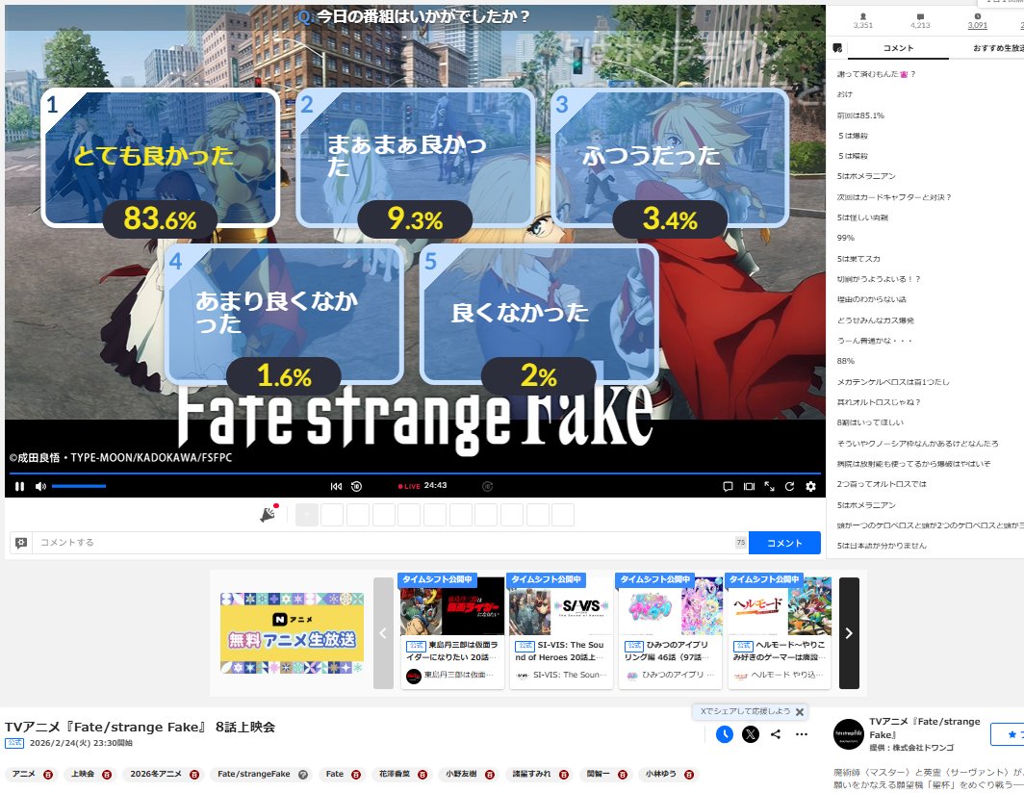1024x793 pixels.
Task: Click the follow star button
Action: point(1008,734)
